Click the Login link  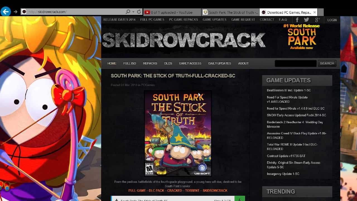(332, 20)
